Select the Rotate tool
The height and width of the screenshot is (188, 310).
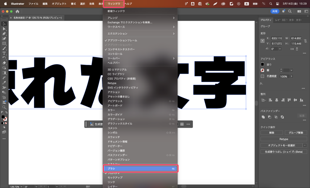tap(4, 58)
